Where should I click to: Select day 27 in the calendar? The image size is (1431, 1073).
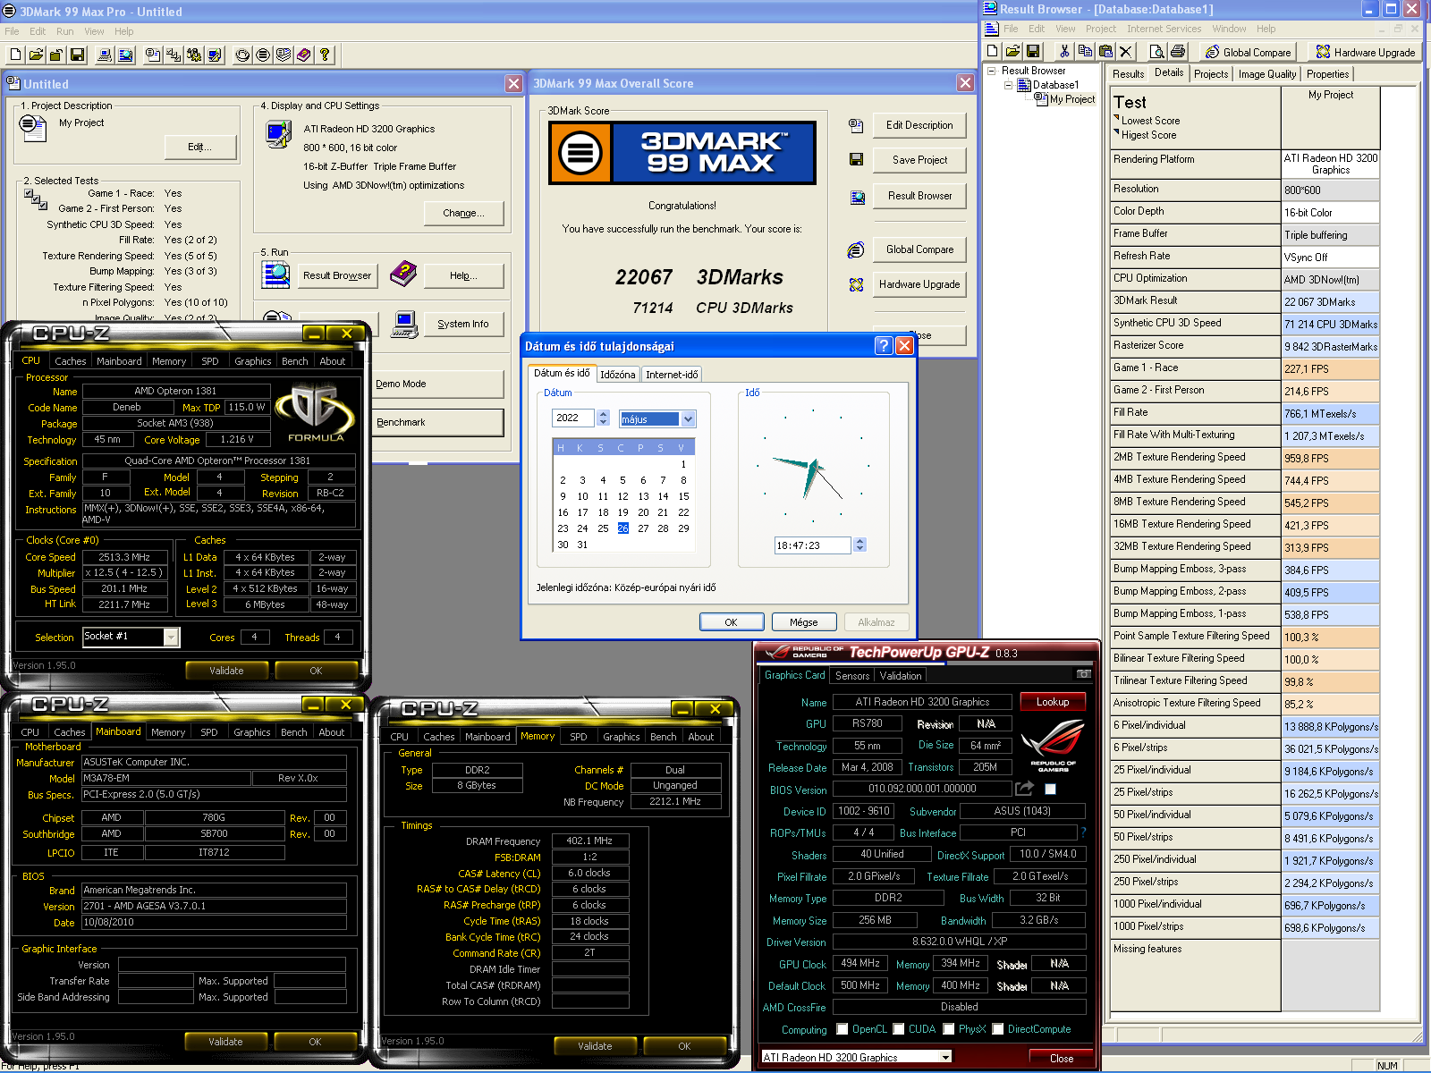[643, 528]
